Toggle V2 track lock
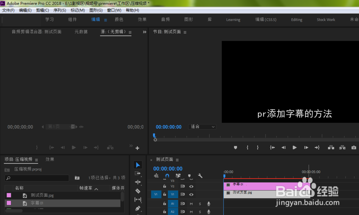The height and width of the screenshot is (215, 359). 164,186
